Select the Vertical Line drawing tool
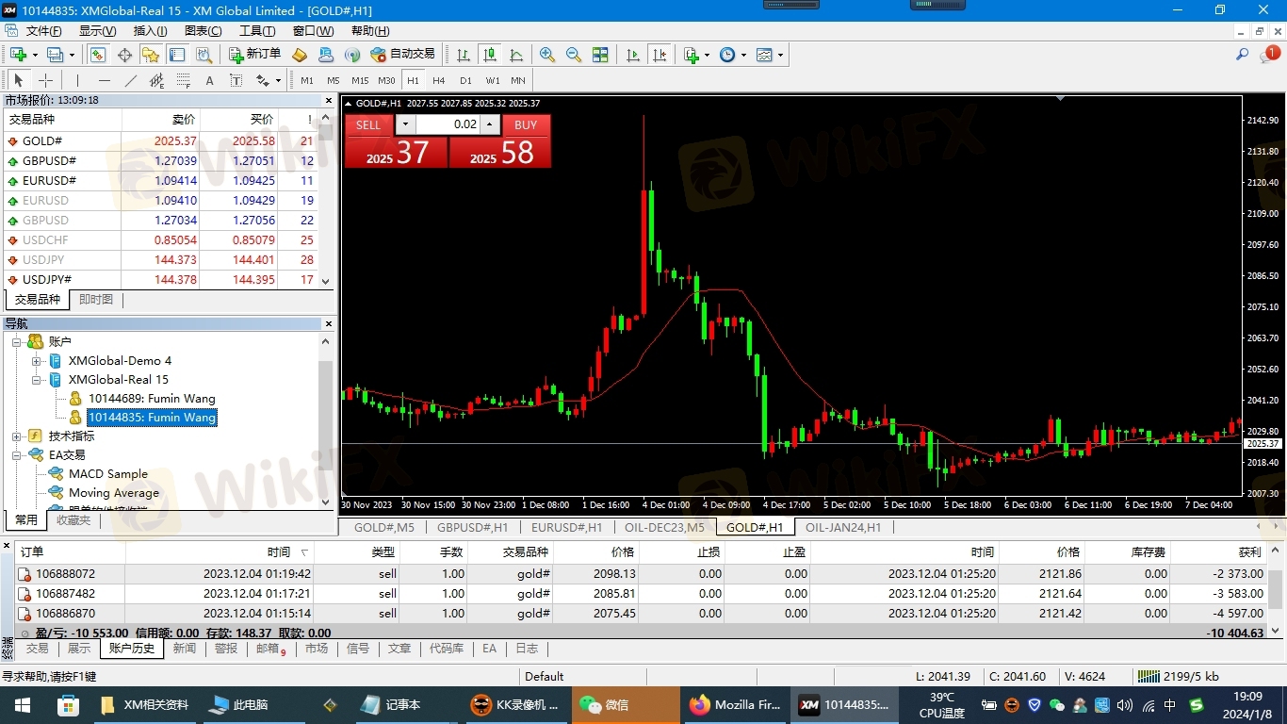Viewport: 1287px width, 724px height. pos(78,80)
